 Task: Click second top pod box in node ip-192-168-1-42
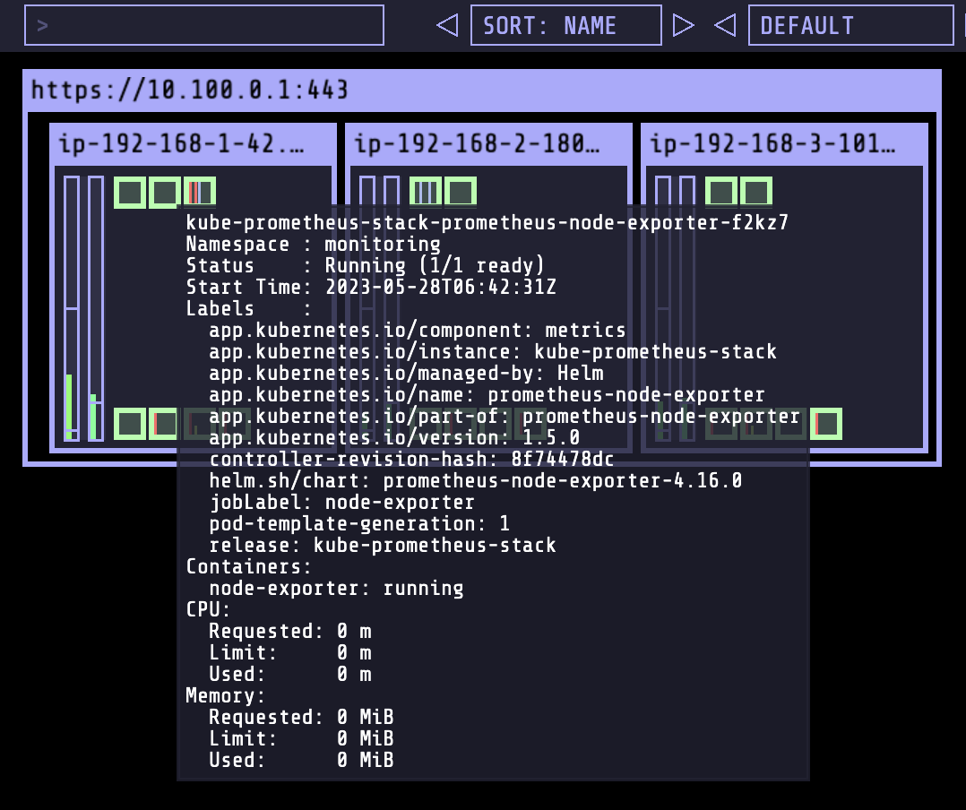click(x=165, y=192)
